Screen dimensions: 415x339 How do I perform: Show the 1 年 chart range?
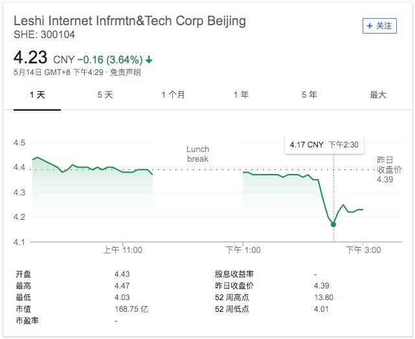click(x=241, y=94)
